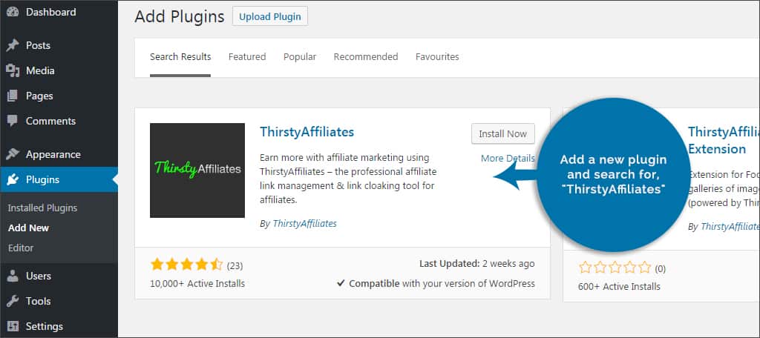Viewport: 760px width, 338px height.
Task: Open the Users menu label
Action: [x=39, y=276]
